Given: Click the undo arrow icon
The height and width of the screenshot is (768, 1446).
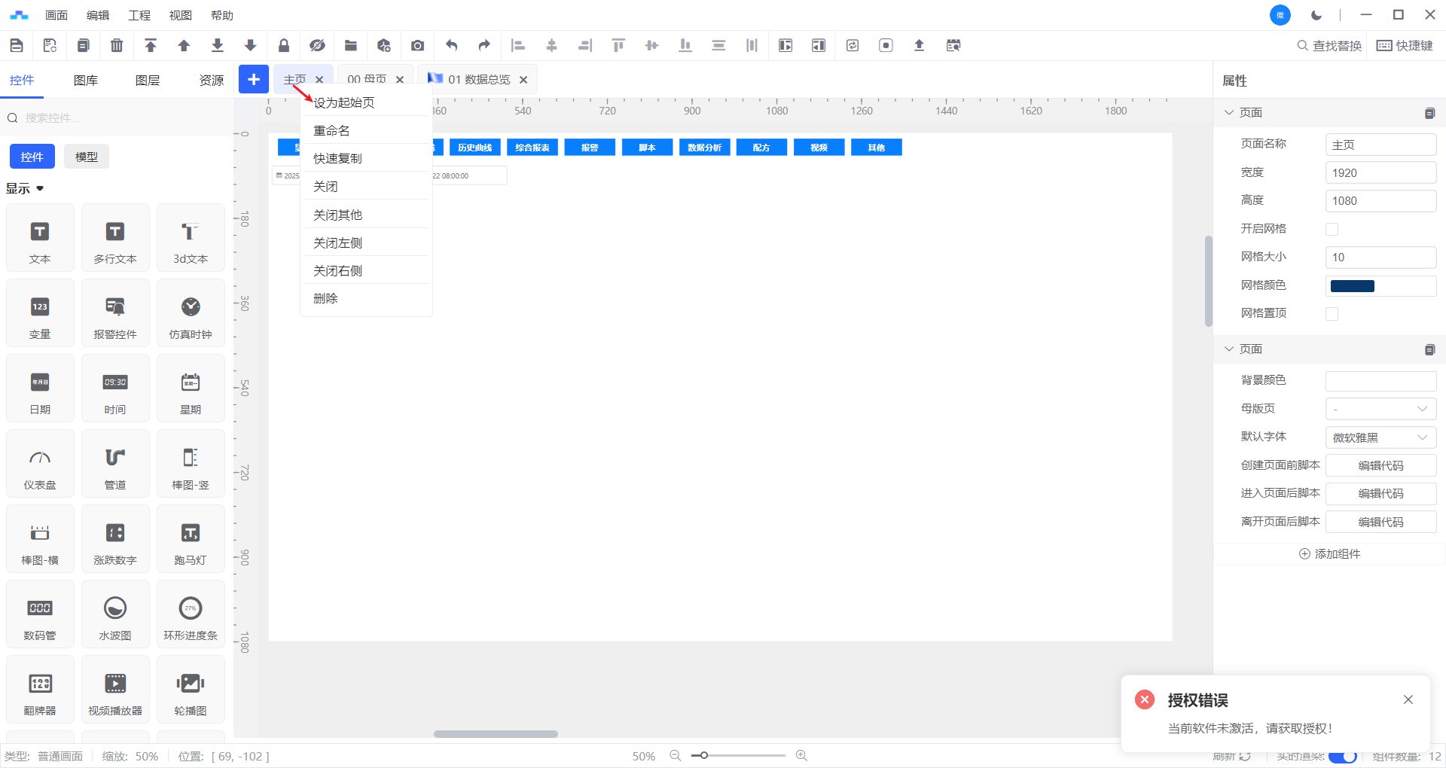Looking at the screenshot, I should pyautogui.click(x=451, y=46).
